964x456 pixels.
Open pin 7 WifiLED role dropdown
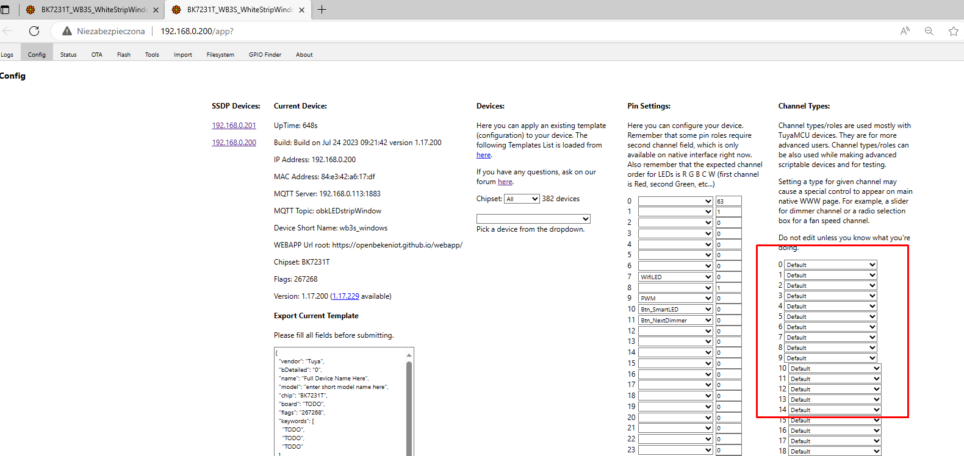coord(675,277)
